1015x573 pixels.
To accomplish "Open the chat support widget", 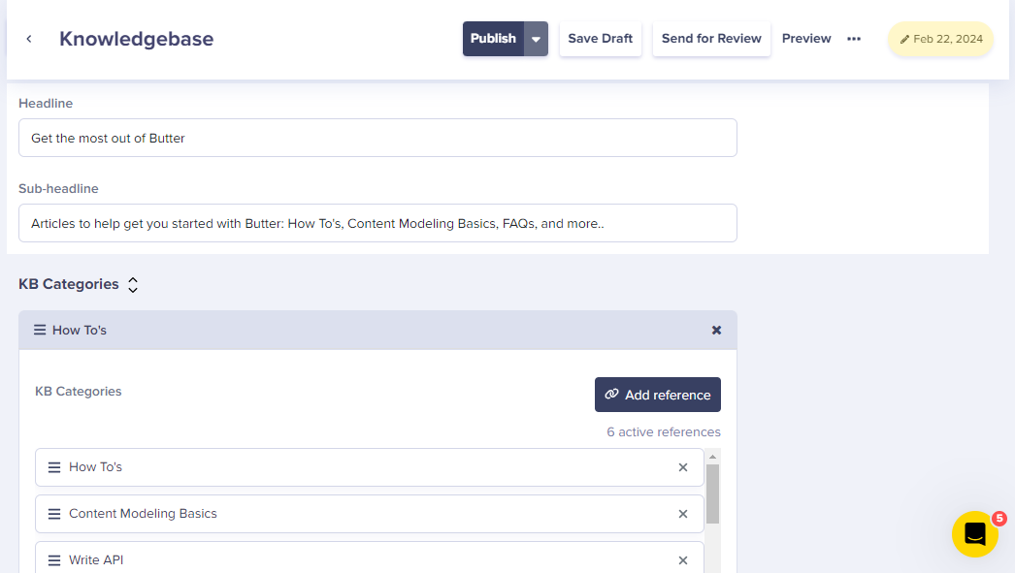I will pos(975,533).
